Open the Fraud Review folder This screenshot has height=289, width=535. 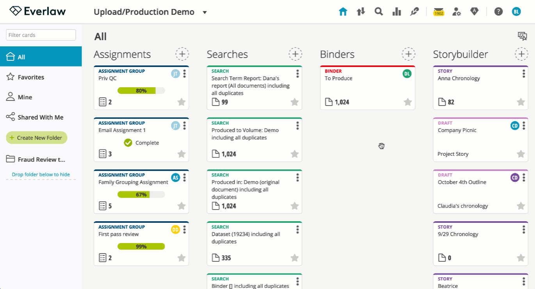tap(41, 159)
